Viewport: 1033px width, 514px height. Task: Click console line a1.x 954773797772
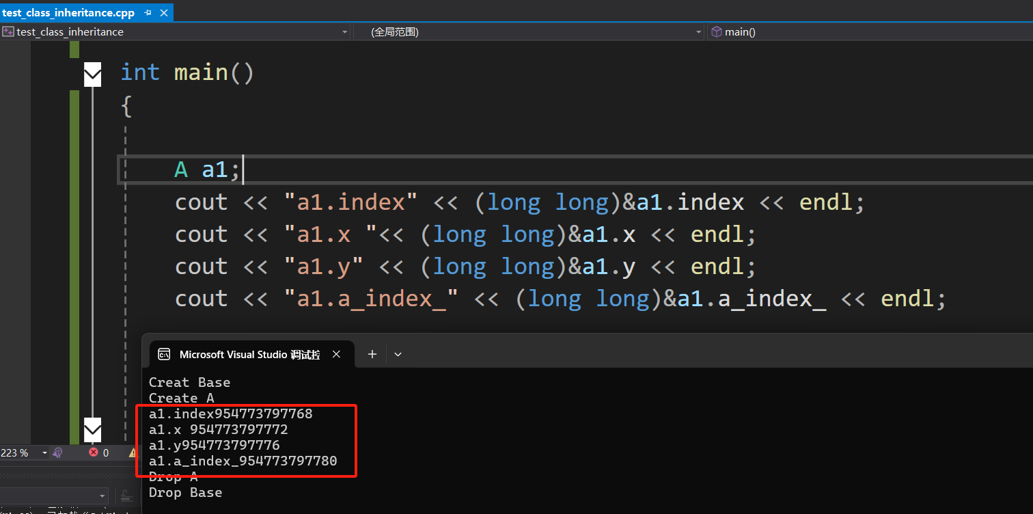(x=218, y=429)
